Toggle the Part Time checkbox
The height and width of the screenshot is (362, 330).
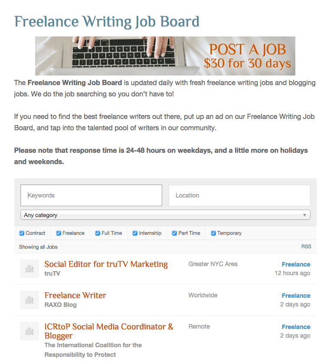pos(175,233)
